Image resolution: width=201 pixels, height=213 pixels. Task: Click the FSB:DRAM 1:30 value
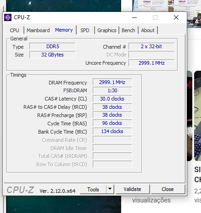pyautogui.click(x=112, y=90)
